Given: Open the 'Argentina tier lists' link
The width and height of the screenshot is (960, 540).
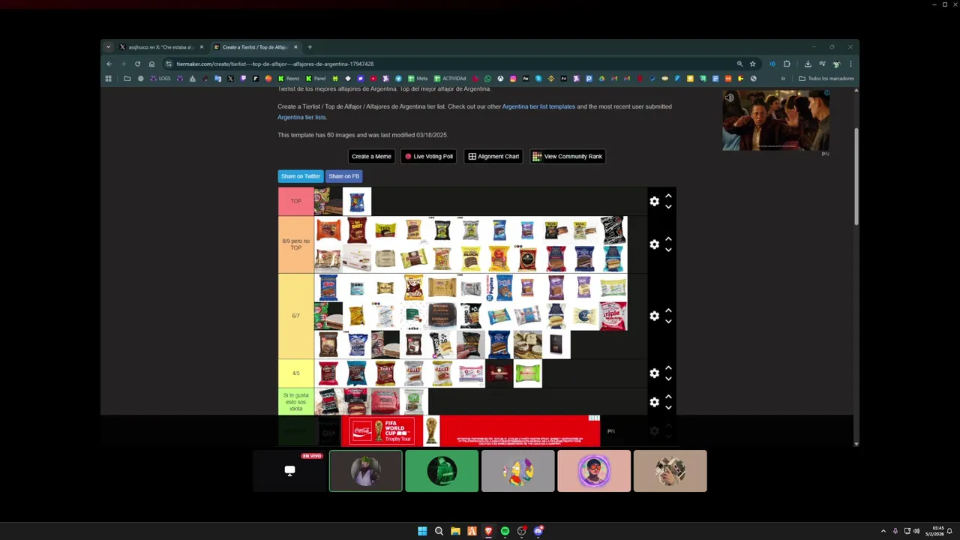Looking at the screenshot, I should [x=301, y=117].
